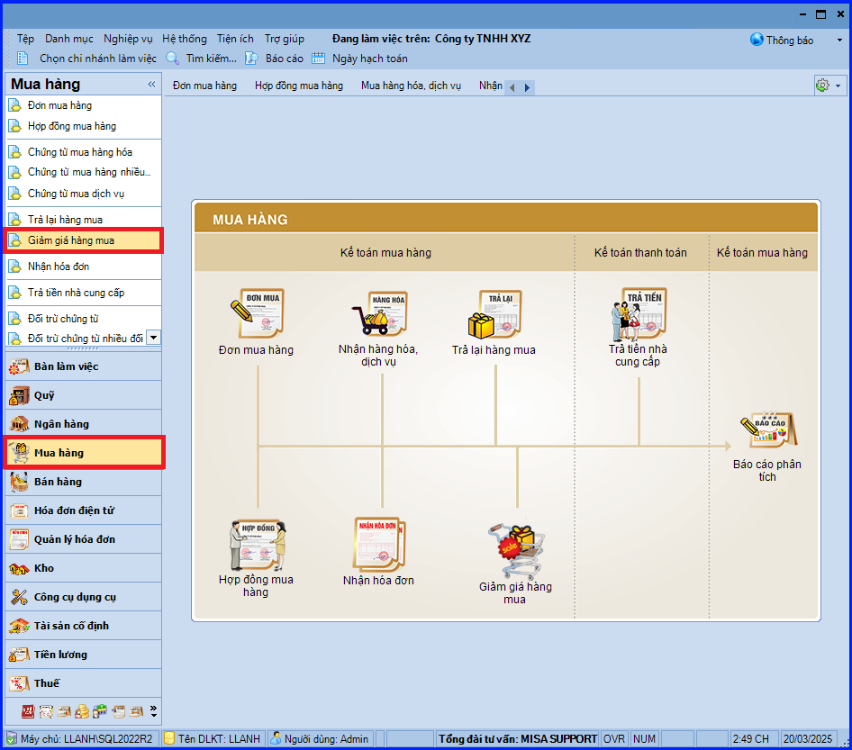Click Giảm giá hàng mua shopping cart icon
The width and height of the screenshot is (852, 750).
pos(515,551)
